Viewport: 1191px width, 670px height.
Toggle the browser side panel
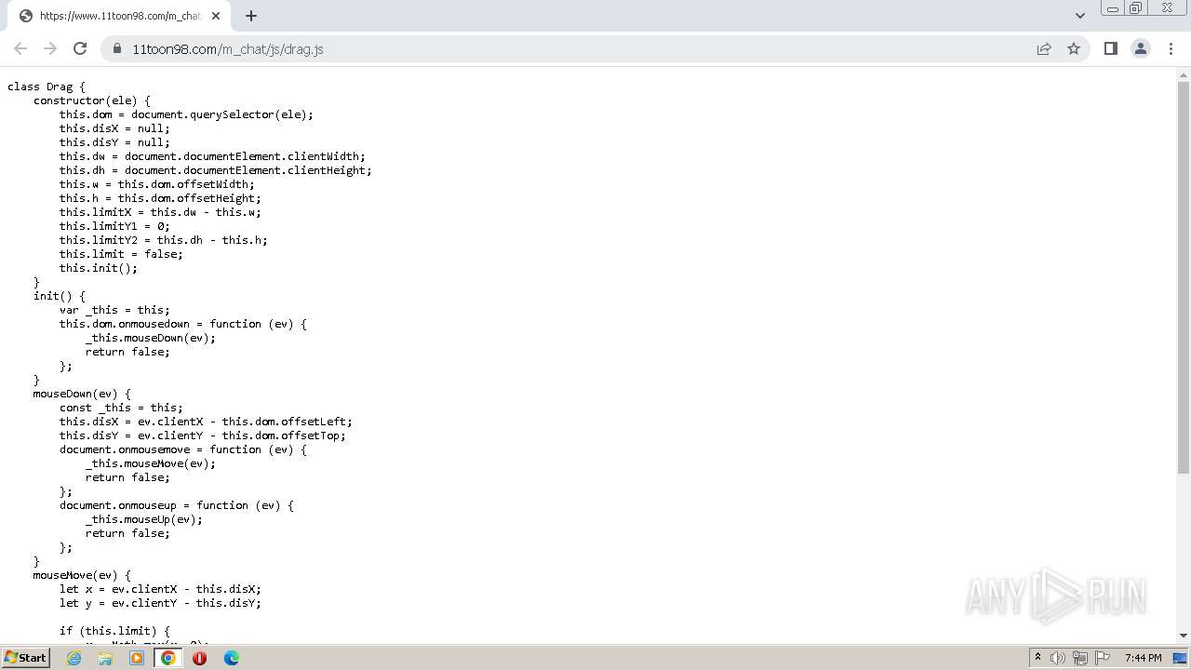(1110, 48)
